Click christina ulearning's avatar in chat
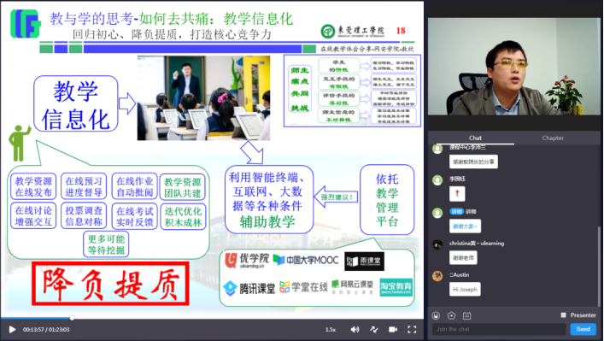 tap(437, 244)
